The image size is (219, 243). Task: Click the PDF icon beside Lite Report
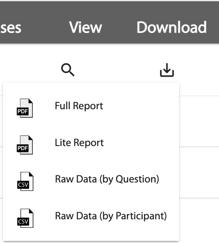pos(25,145)
